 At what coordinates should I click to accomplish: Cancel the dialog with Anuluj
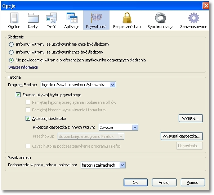tap(164, 182)
